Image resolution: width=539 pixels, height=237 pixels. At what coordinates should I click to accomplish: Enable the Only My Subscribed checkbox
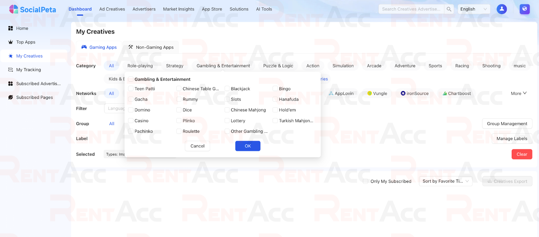coord(366,181)
